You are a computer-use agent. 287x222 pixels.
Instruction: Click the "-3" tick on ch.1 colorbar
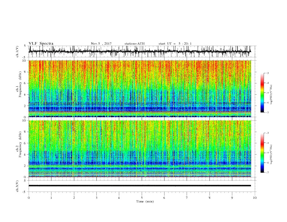pyautogui.click(x=267, y=73)
